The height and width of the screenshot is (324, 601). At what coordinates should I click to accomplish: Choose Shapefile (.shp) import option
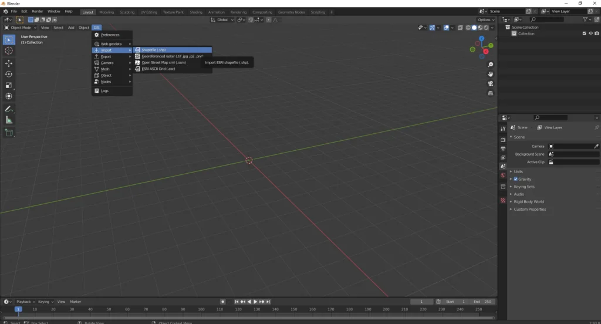(173, 50)
